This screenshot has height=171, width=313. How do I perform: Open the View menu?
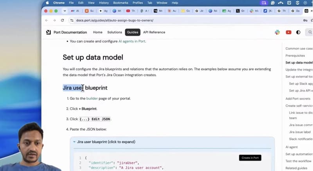91,3
